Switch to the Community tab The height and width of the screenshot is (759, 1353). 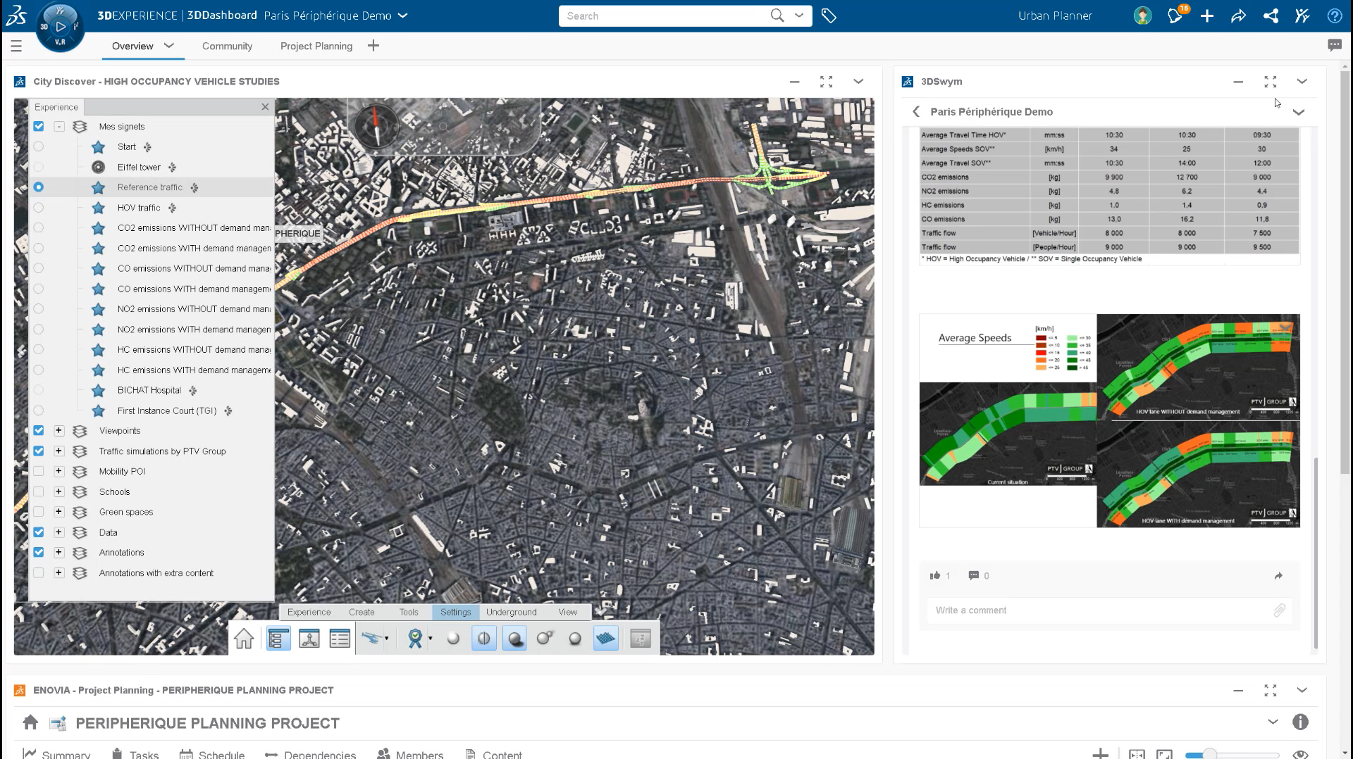tap(227, 46)
